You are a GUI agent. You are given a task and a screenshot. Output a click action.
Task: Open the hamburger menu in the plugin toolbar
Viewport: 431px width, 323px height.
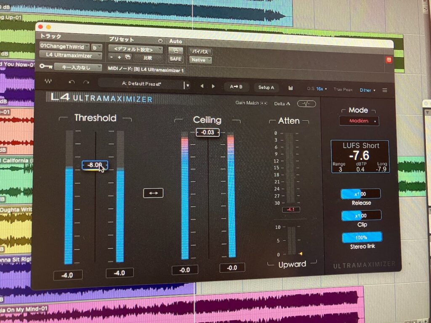coord(384,90)
